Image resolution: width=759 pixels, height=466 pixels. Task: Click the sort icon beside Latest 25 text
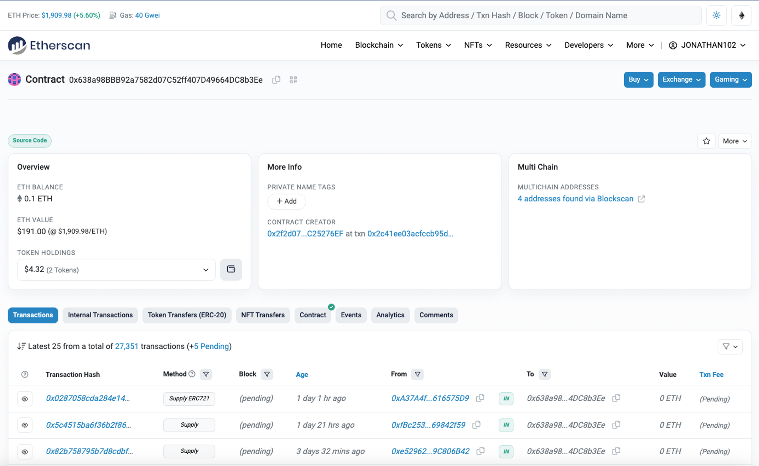tap(21, 346)
